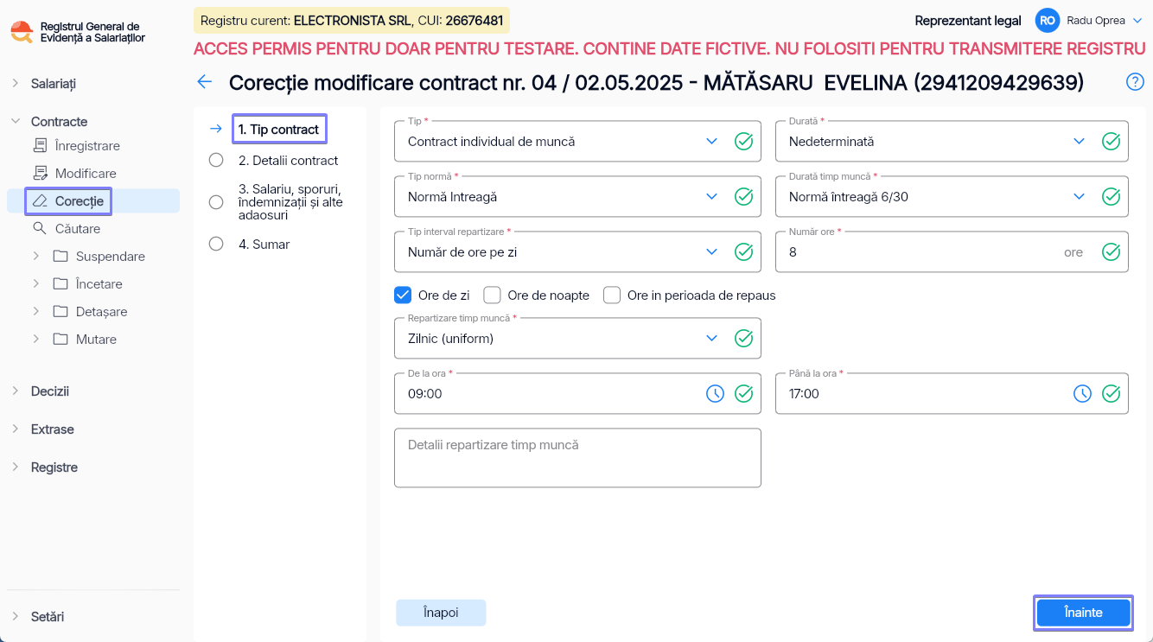Expand the Detașare folder chevron
The image size is (1153, 642).
point(36,311)
